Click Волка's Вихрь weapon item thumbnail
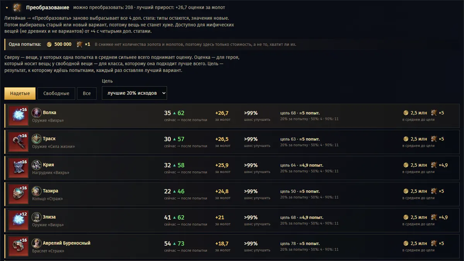Image resolution: width=464 pixels, height=261 pixels. [19, 116]
